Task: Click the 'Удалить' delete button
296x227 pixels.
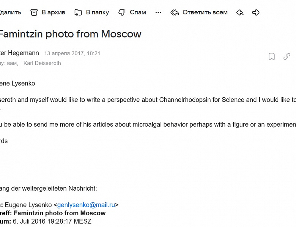Action: 10,12
